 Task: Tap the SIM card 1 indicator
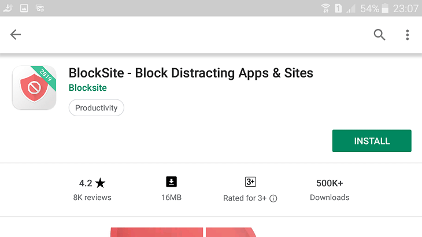click(338, 8)
